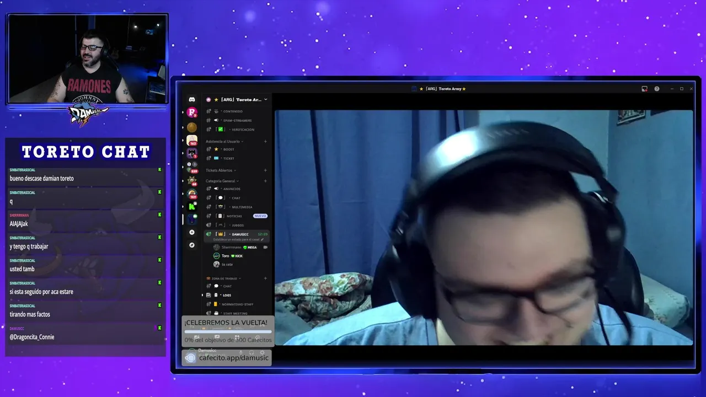The width and height of the screenshot is (706, 397).
Task: Create channel in Tickets Abiertos category
Action: 265,170
